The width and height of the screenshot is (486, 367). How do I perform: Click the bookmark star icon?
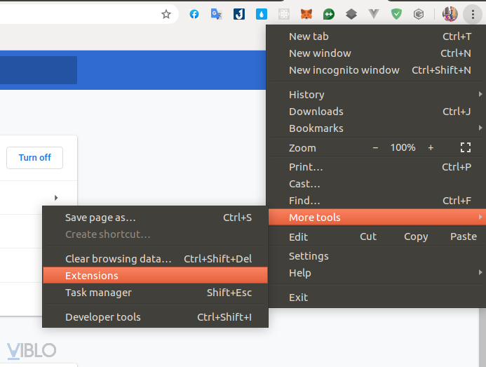pyautogui.click(x=166, y=14)
